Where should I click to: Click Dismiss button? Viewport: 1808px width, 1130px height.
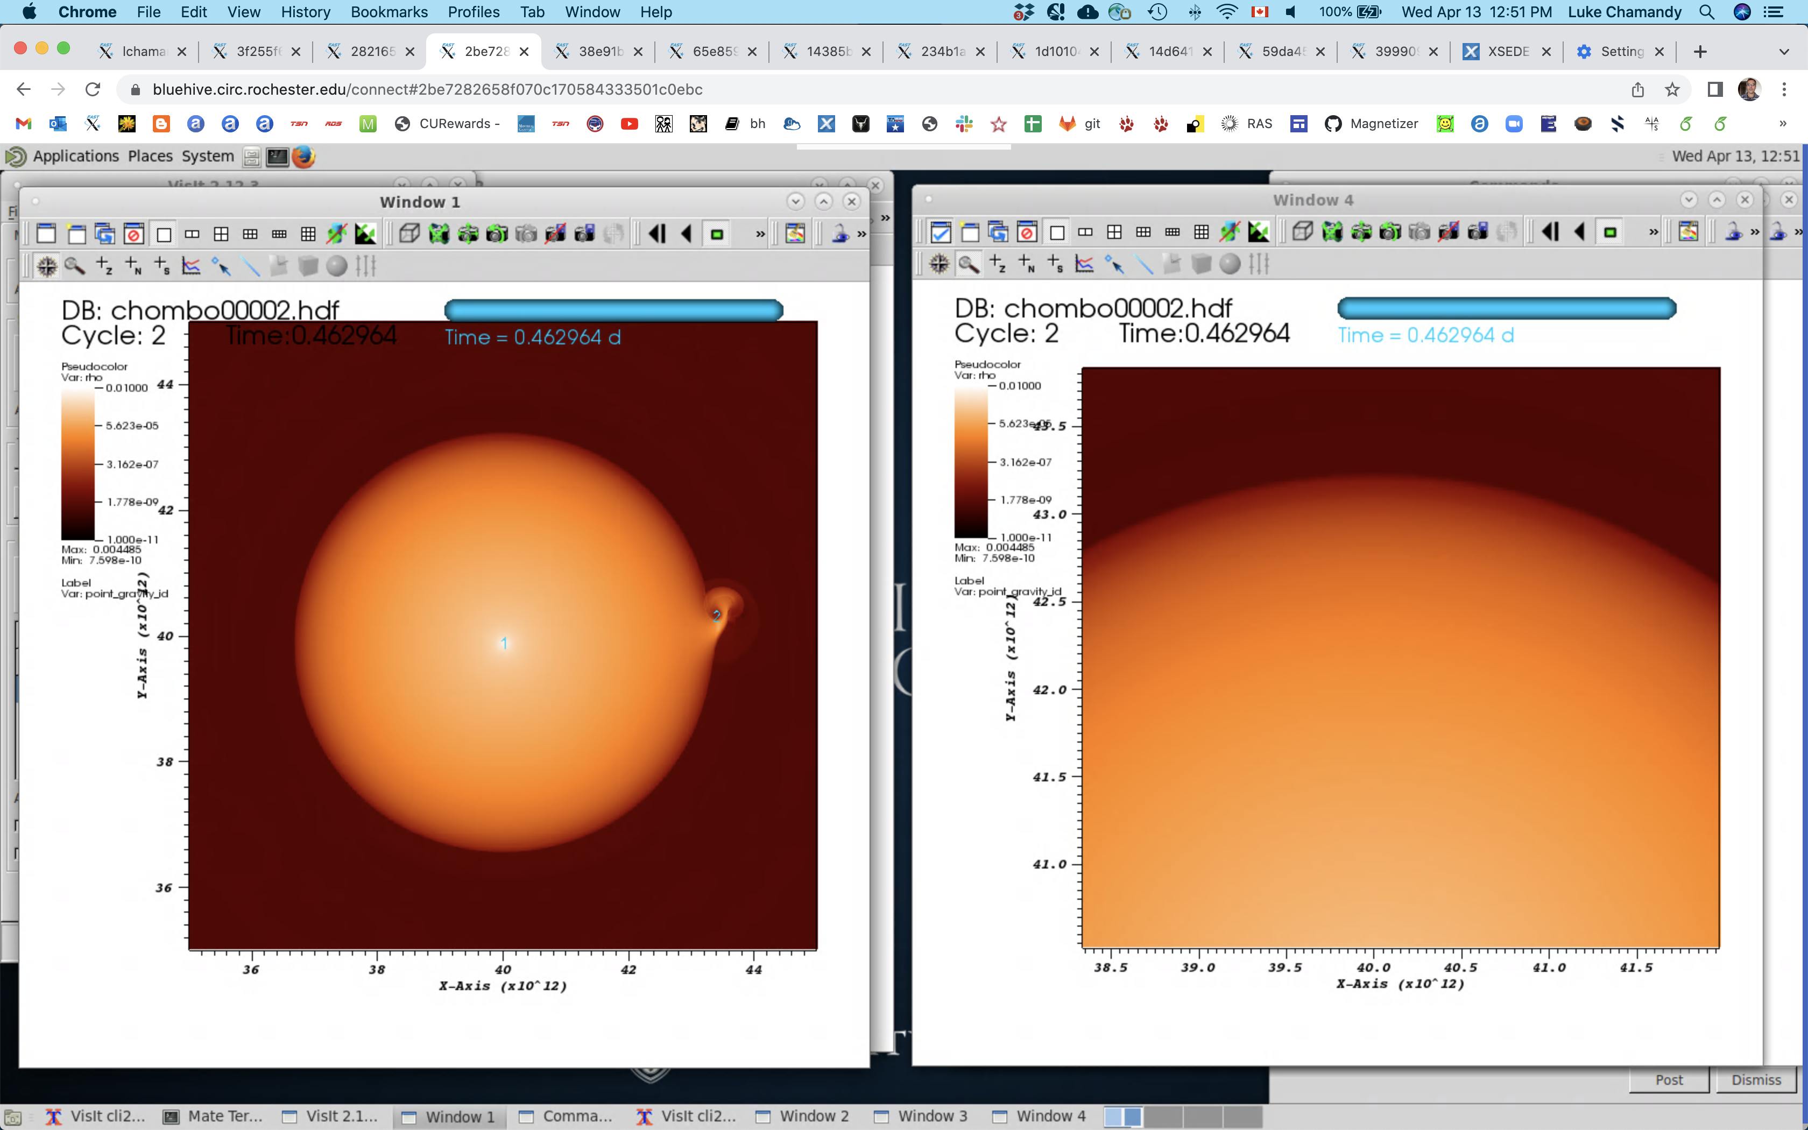point(1756,1080)
